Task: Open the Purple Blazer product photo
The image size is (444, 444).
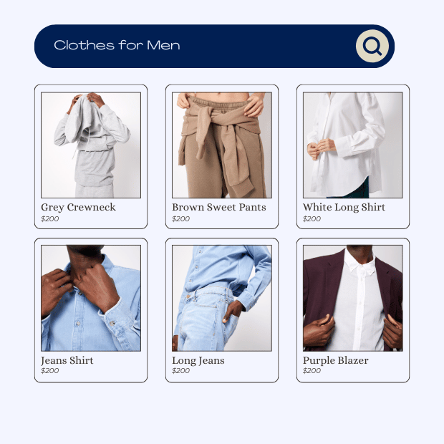Action: (x=353, y=298)
